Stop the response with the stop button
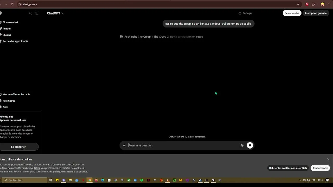The height and width of the screenshot is (187, 333). click(x=250, y=145)
